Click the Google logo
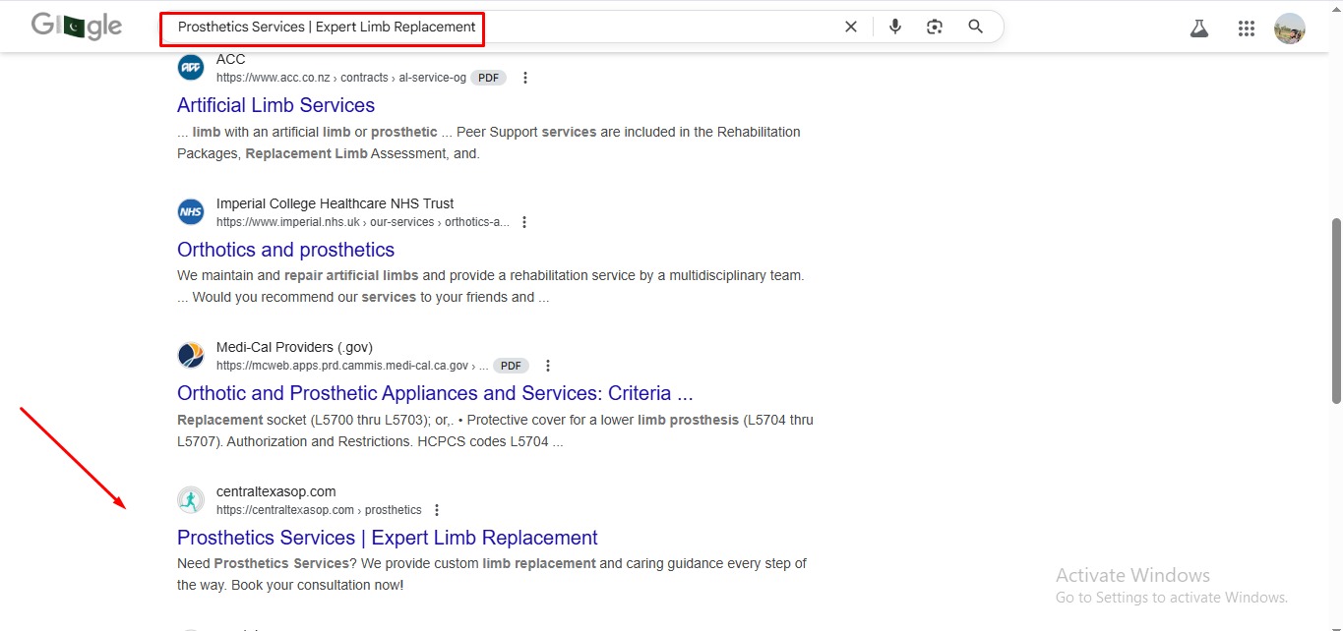 (x=77, y=27)
